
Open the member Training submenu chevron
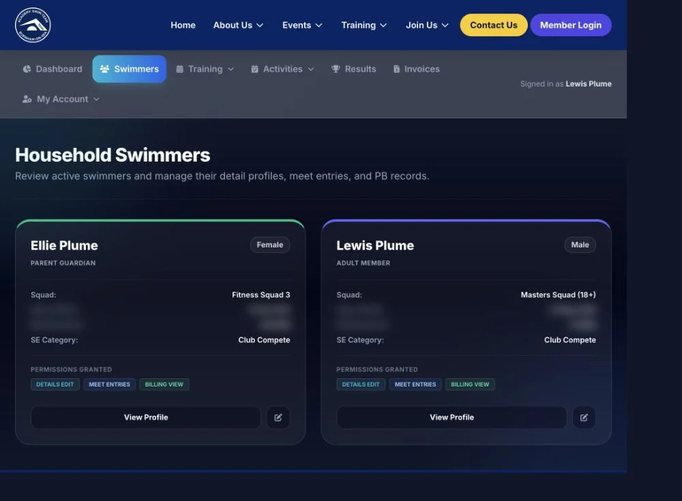pyautogui.click(x=231, y=69)
